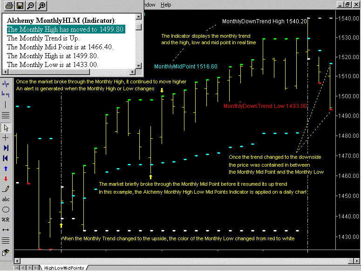This screenshot has height=271, width=361.
Task: Go to first workspace tab
Action: tap(17, 268)
